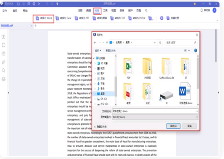Open the address path dropdown in the Save As dialog

click(154, 42)
